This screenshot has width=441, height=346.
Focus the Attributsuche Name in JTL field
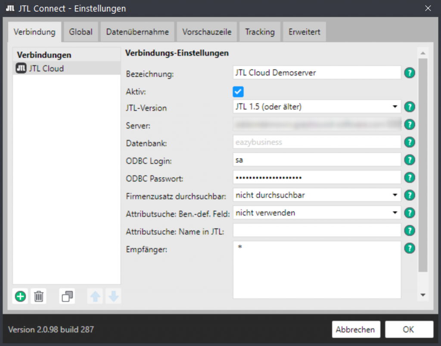tap(317, 231)
